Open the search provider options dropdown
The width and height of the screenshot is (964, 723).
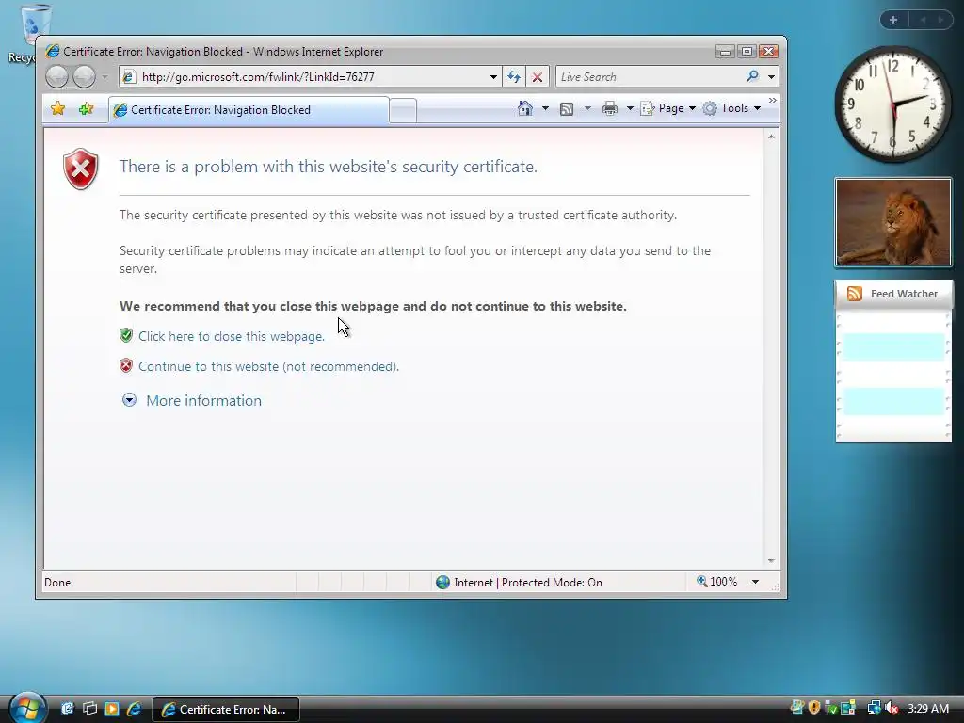(771, 77)
